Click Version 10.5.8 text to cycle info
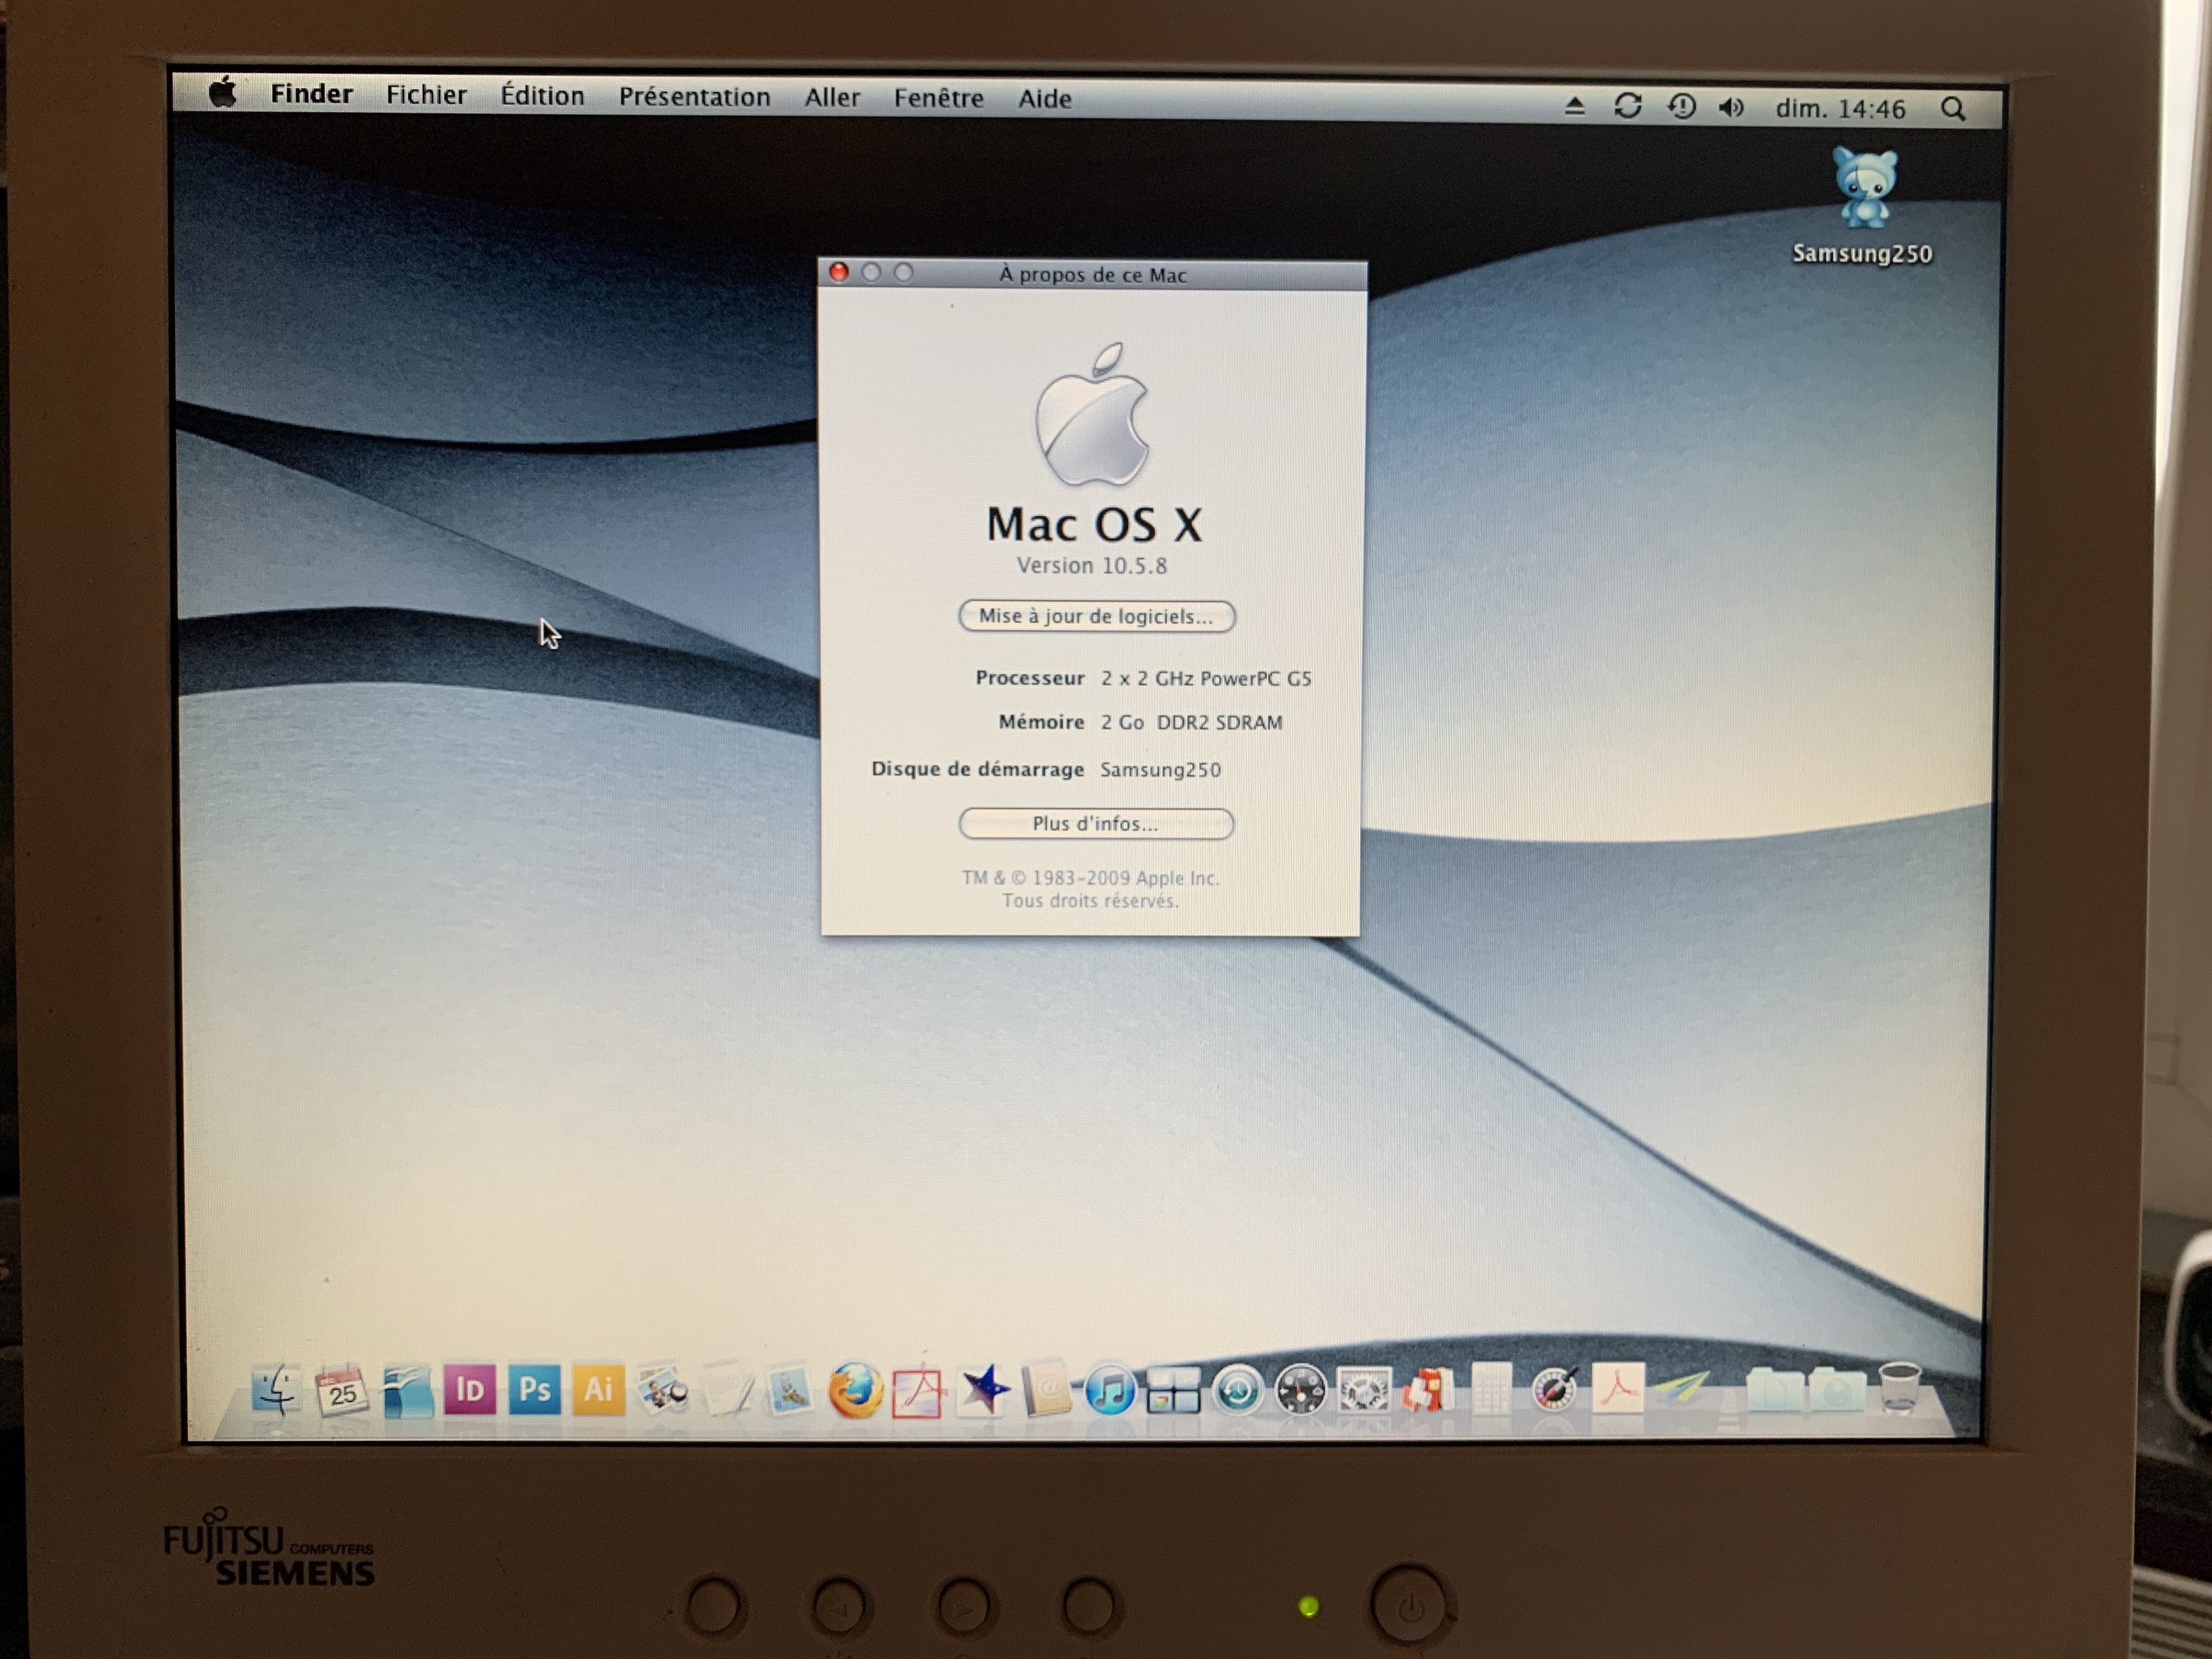This screenshot has width=2212, height=1659. pos(1092,566)
